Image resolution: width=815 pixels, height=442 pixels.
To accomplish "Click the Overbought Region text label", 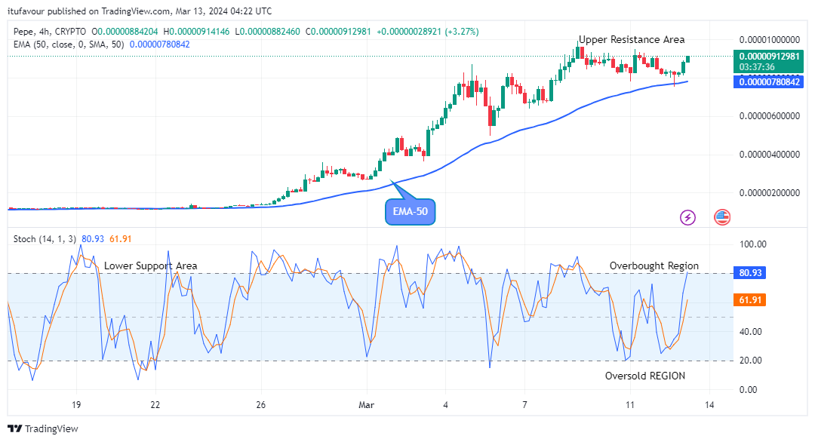I will pos(654,266).
